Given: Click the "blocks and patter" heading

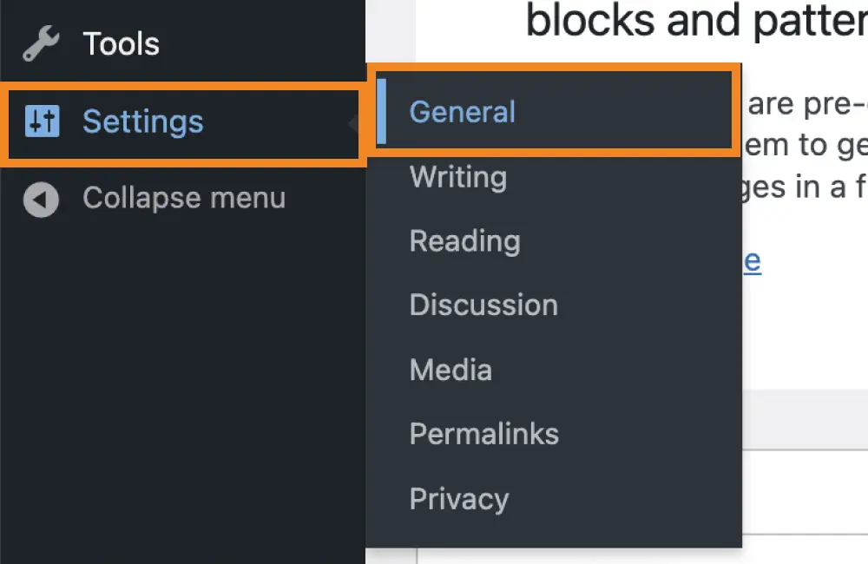Looking at the screenshot, I should coord(694,23).
